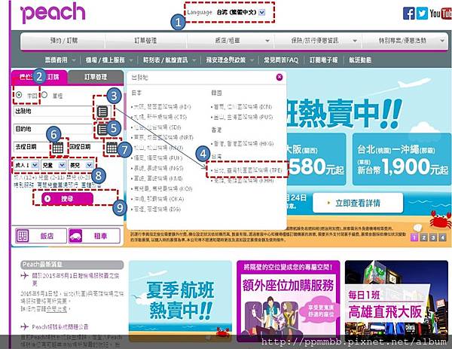
Task: Open the 高雄直飛大阪 promo thumbnail
Action: 396,301
